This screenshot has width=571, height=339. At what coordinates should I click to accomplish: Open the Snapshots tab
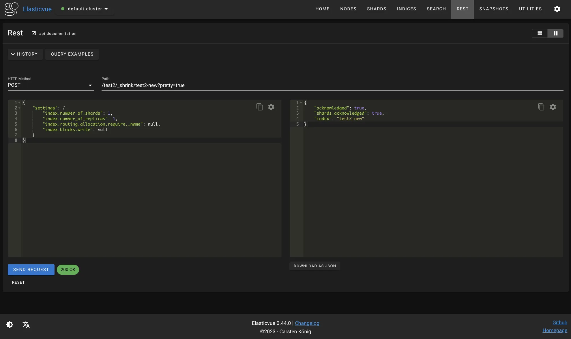tap(494, 9)
